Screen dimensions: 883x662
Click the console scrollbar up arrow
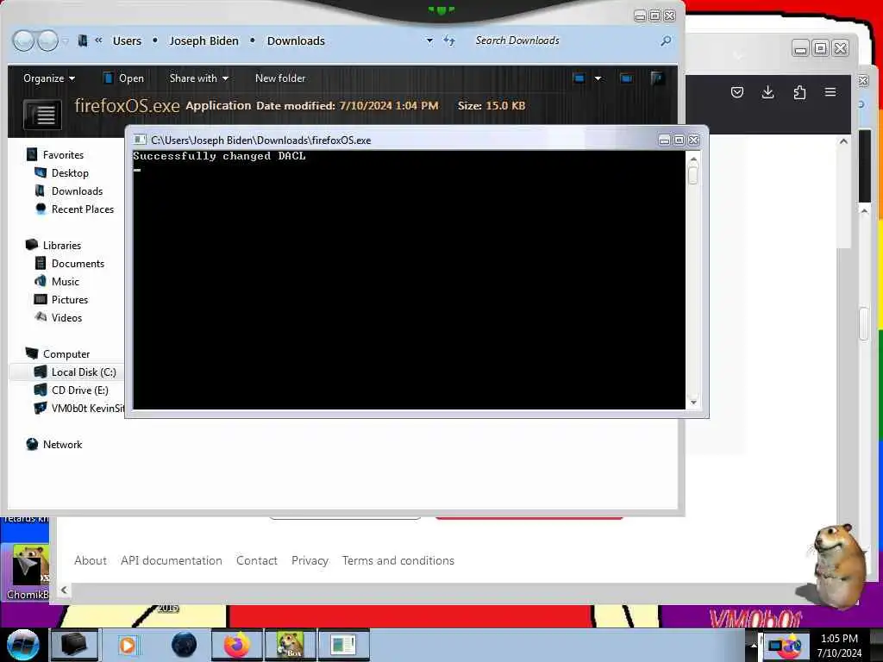[x=693, y=159]
